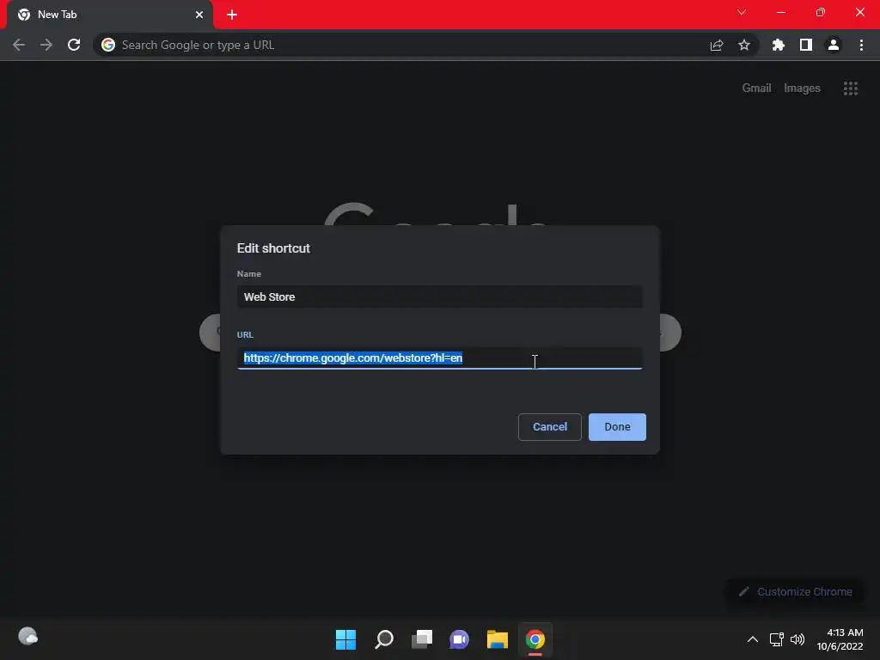The height and width of the screenshot is (660, 880).
Task: Click the URL field with the webstore link
Action: click(439, 357)
